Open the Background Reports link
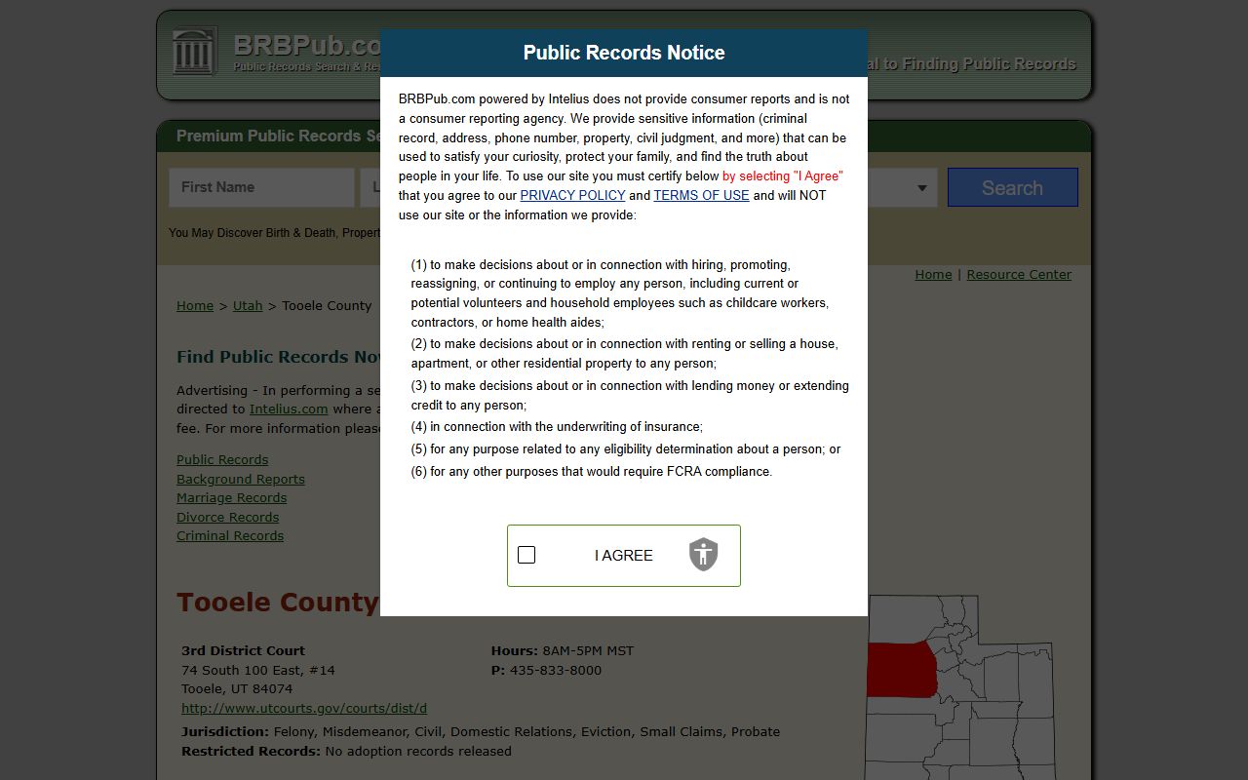The image size is (1248, 780). pos(241,479)
